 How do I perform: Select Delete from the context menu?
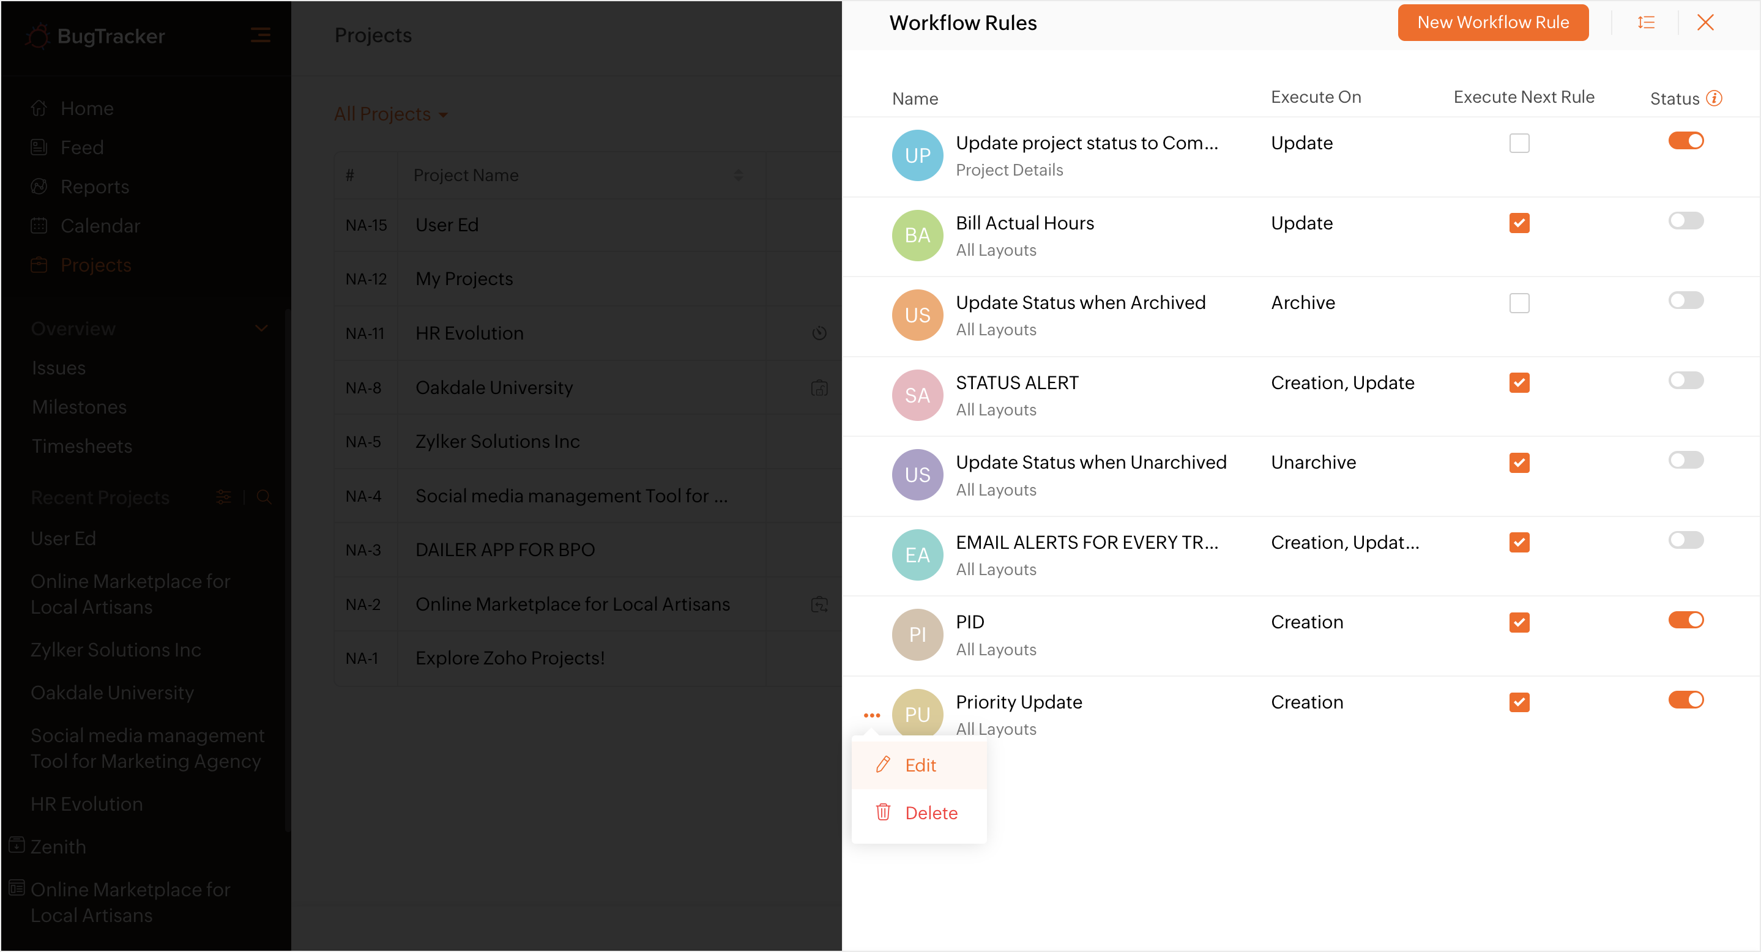pos(931,813)
